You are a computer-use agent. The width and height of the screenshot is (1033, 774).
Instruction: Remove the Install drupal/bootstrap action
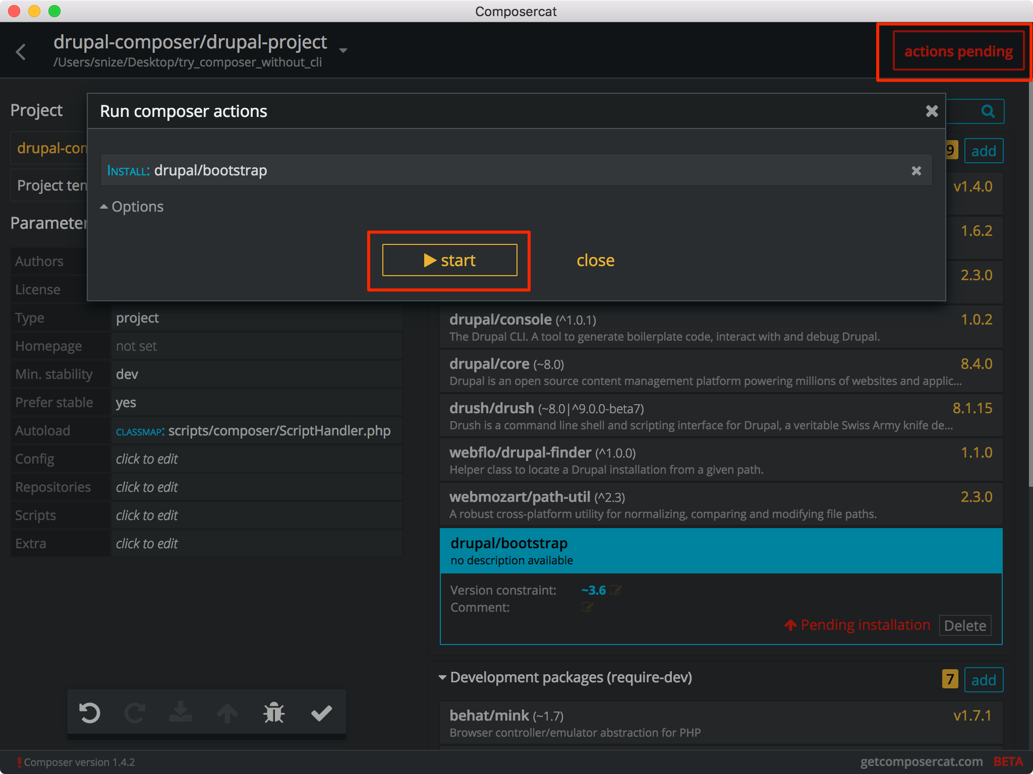(x=916, y=171)
